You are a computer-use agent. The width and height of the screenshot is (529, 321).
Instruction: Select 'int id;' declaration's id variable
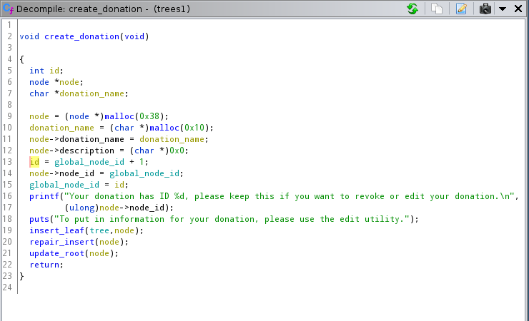coord(54,71)
